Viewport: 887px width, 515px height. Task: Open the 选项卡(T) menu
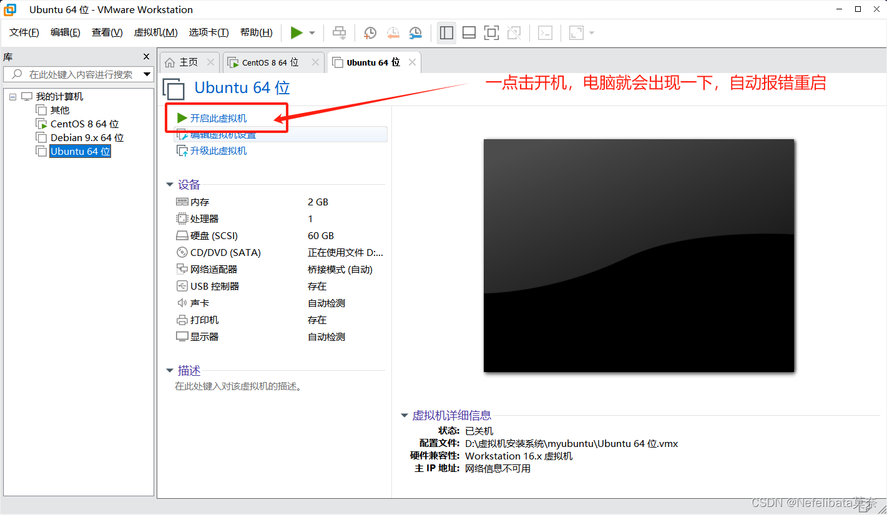point(209,32)
